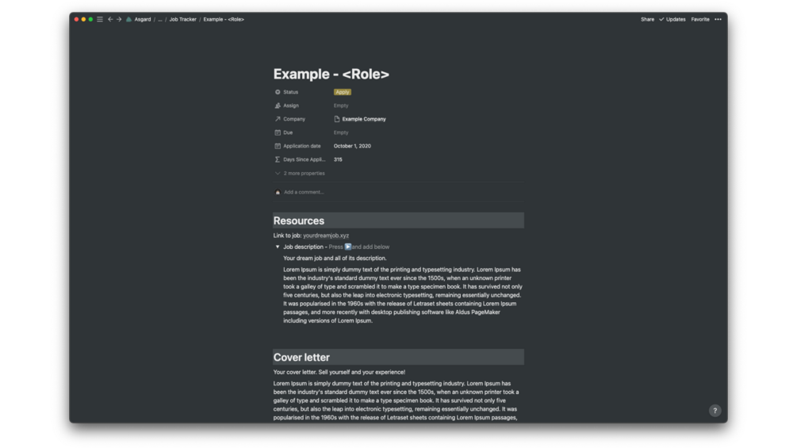Go forward with the right arrow
This screenshot has height=448, width=797.
point(119,19)
